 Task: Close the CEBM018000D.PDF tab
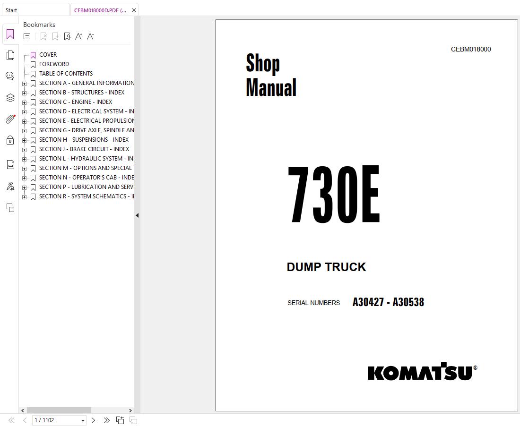pyautogui.click(x=134, y=10)
